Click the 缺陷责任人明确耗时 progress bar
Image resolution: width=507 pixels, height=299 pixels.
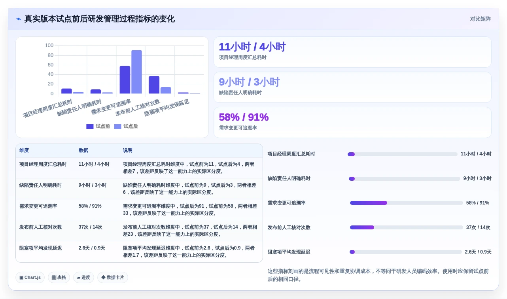405,179
